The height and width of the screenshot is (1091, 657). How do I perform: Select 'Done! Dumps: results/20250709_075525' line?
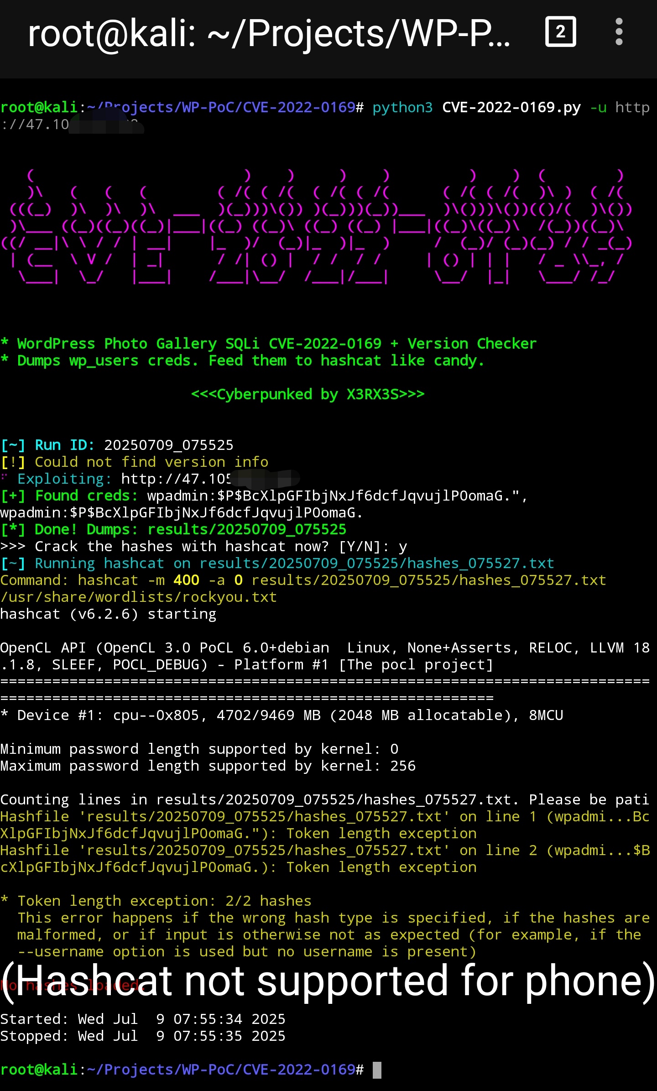[x=173, y=530]
